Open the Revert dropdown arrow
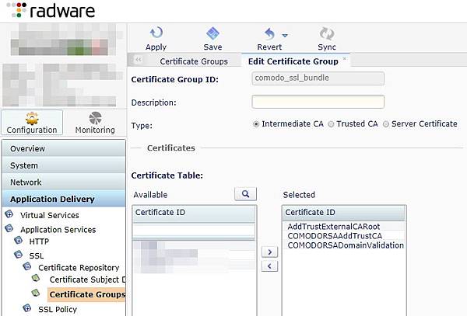467x316 pixels. click(285, 35)
